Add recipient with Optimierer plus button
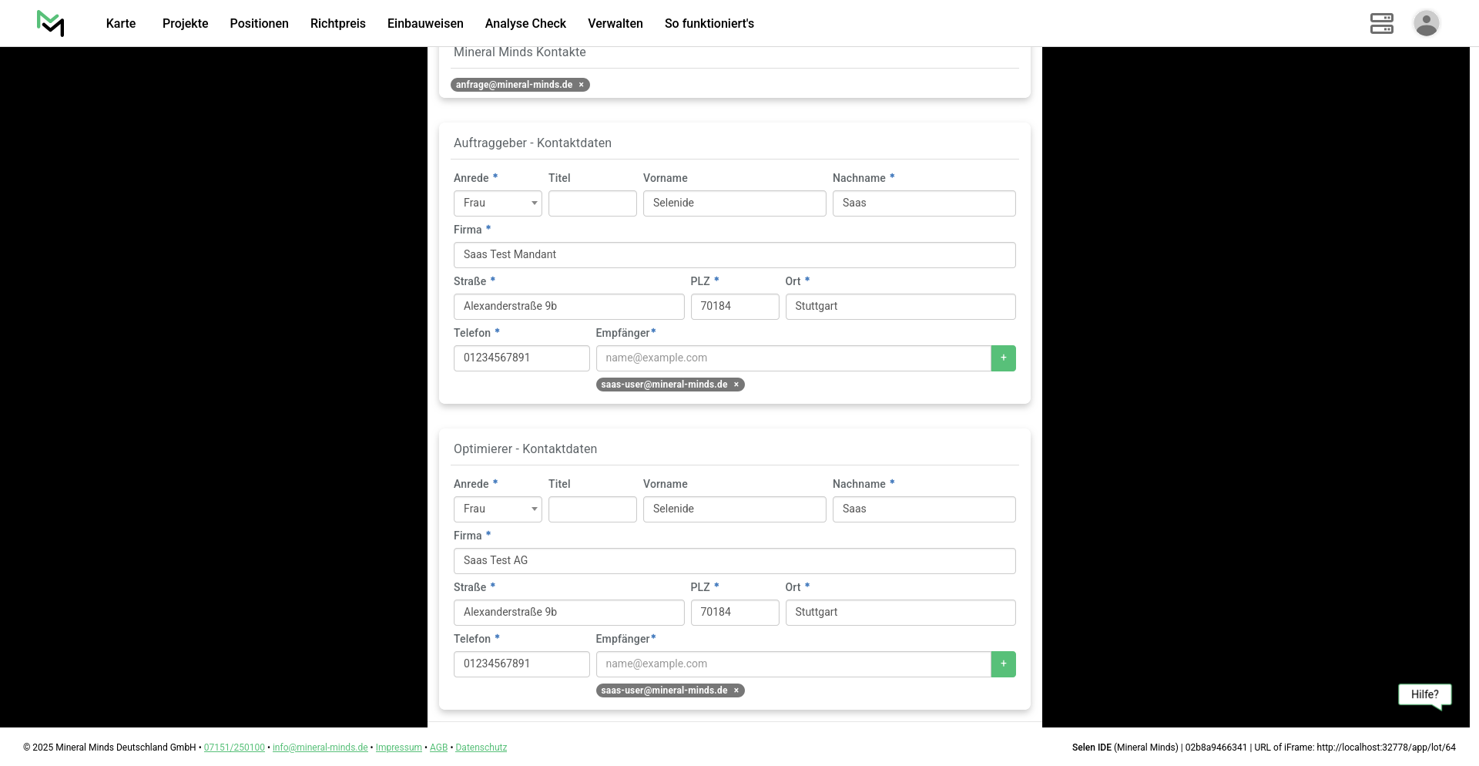Image resolution: width=1479 pixels, height=766 pixels. click(x=1003, y=664)
